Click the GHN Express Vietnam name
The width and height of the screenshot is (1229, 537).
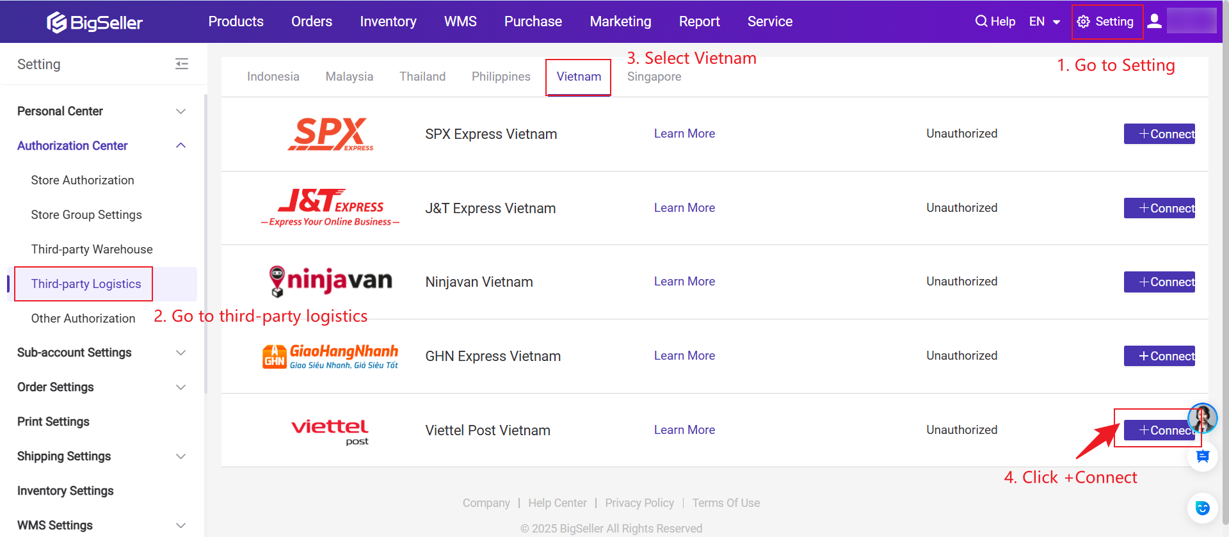click(493, 357)
